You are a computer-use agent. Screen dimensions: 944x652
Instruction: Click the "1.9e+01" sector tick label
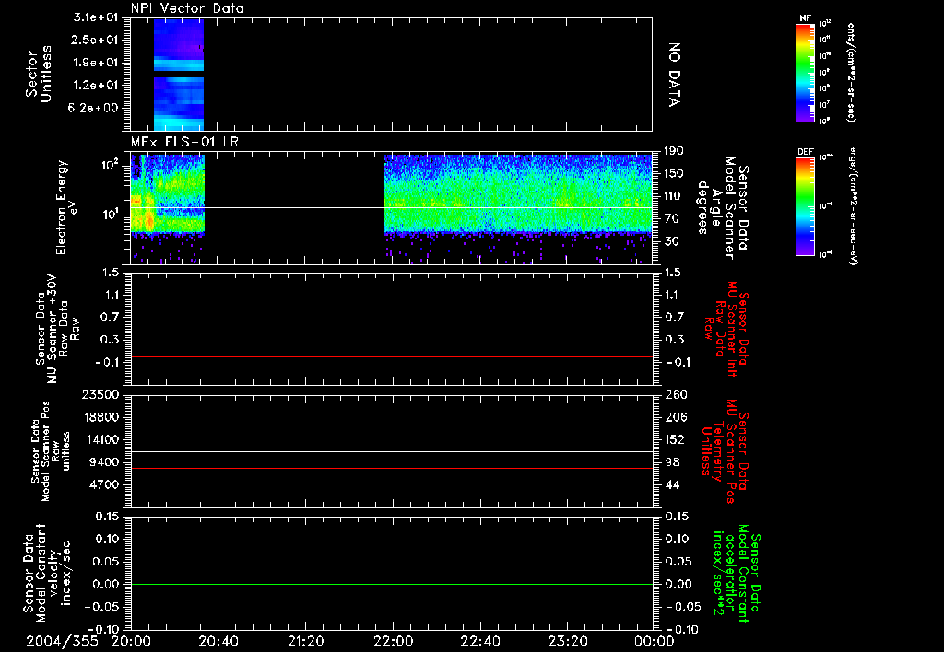96,63
